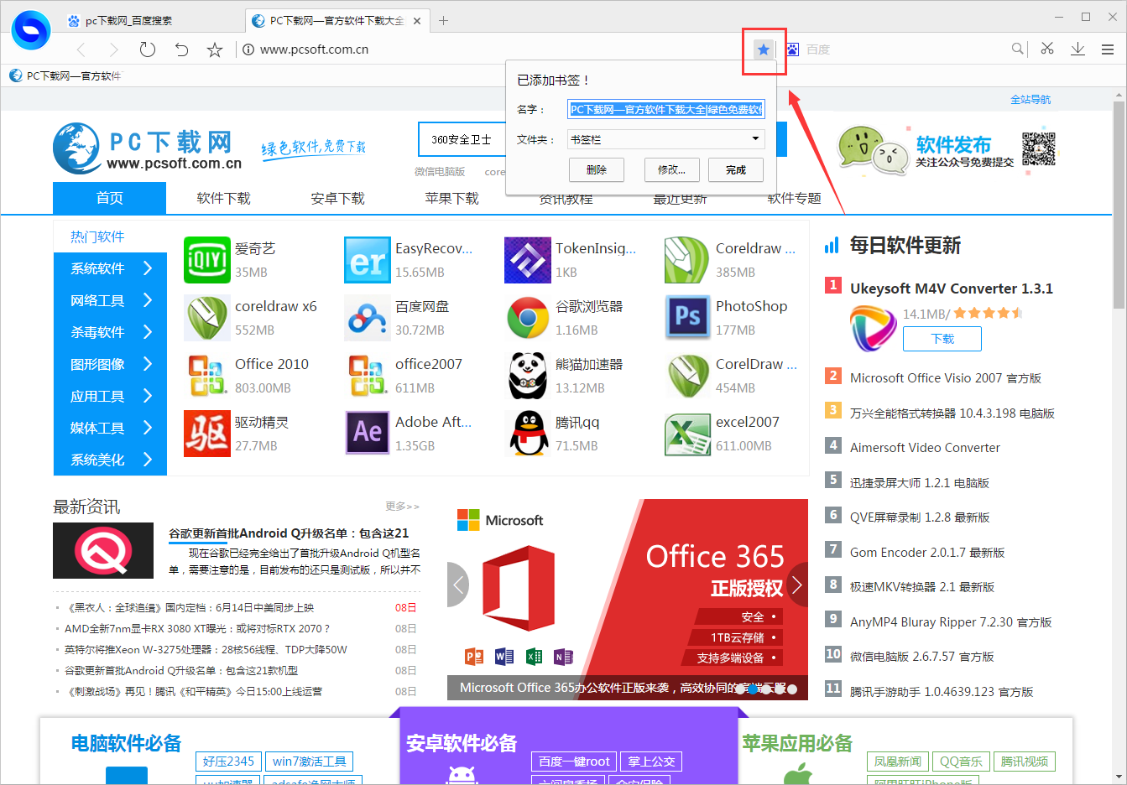The width and height of the screenshot is (1127, 785).
Task: Click the 爱奇艺 app icon
Action: 206,260
